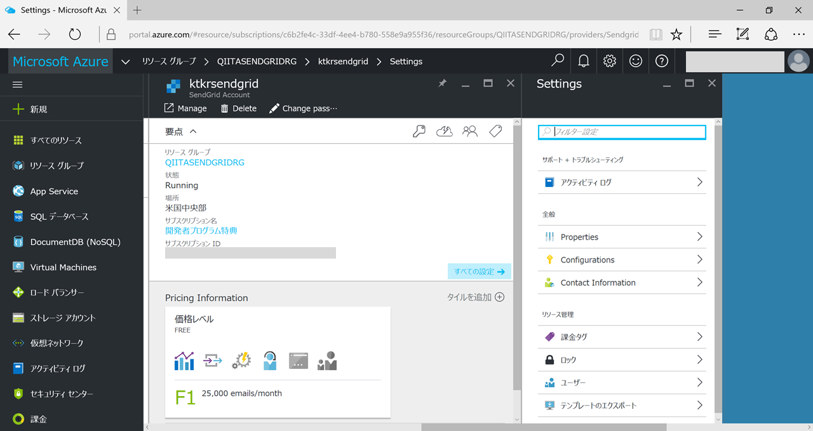Select 仮想ネットワーク in sidebar

[x=72, y=343]
